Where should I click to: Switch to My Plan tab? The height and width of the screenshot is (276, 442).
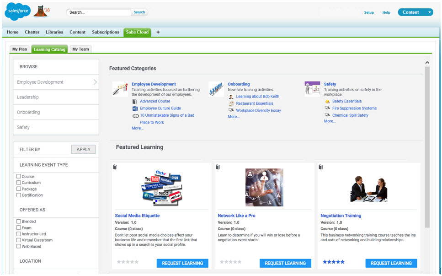click(20, 49)
